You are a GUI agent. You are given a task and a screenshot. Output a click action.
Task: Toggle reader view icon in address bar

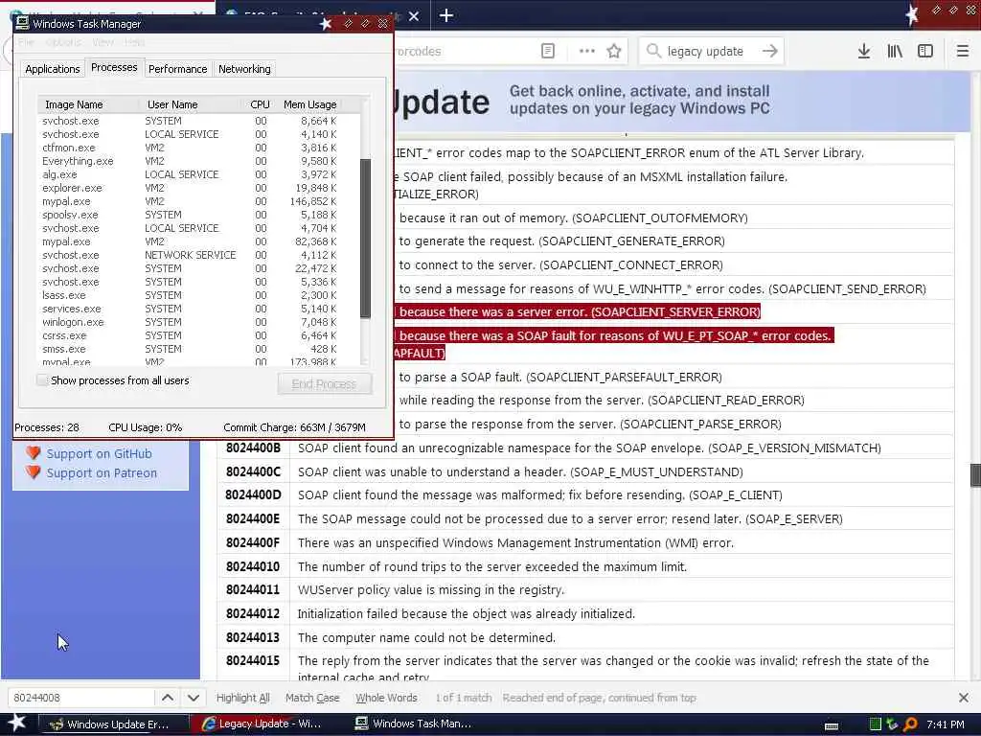(547, 51)
